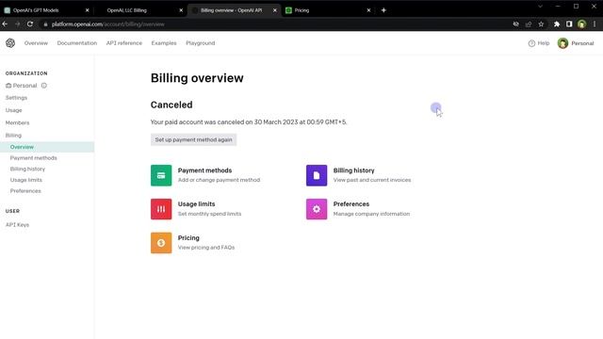This screenshot has height=339, width=603.
Task: Open API Keys in the sidebar
Action: click(x=17, y=225)
